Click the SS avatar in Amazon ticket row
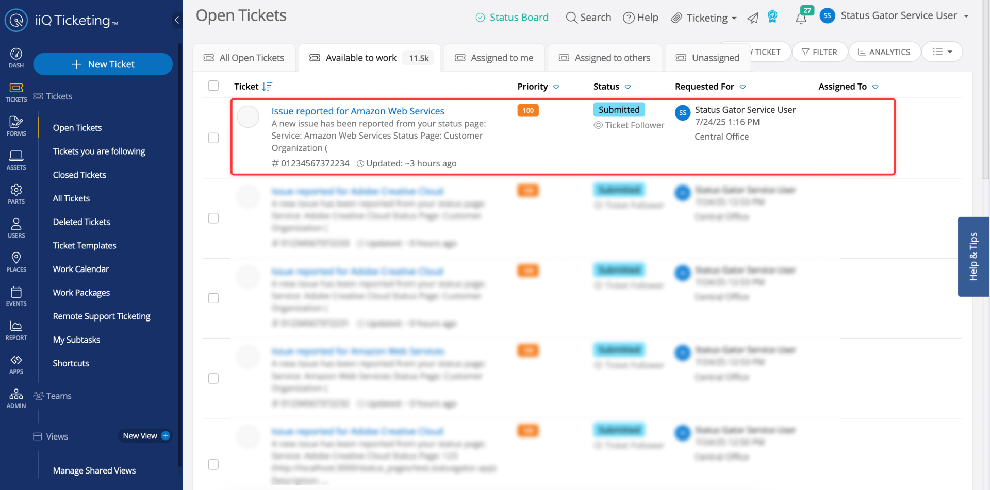The width and height of the screenshot is (990, 490). click(x=683, y=112)
